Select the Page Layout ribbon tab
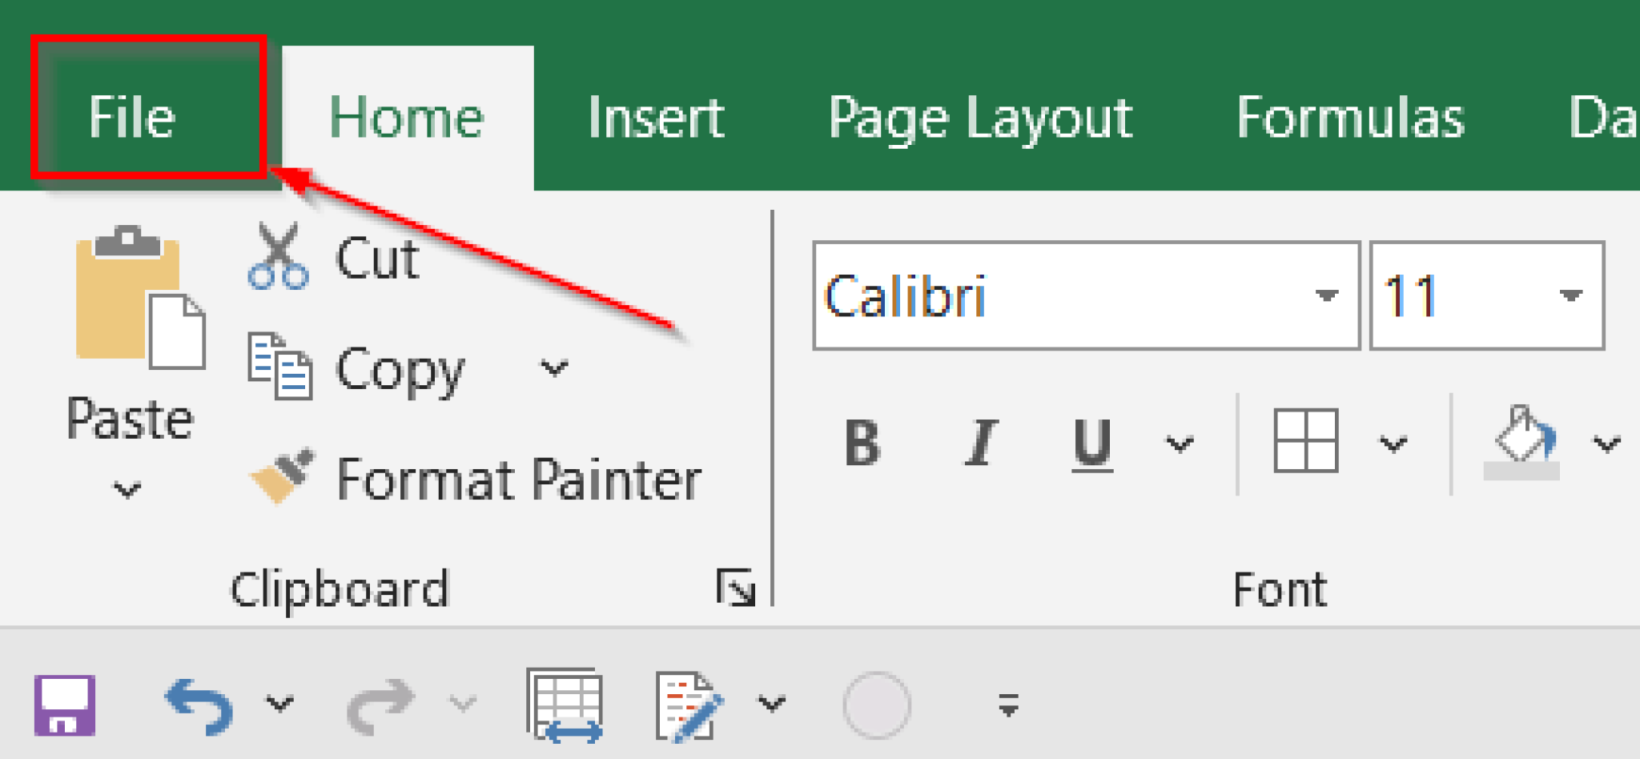 pos(979,117)
